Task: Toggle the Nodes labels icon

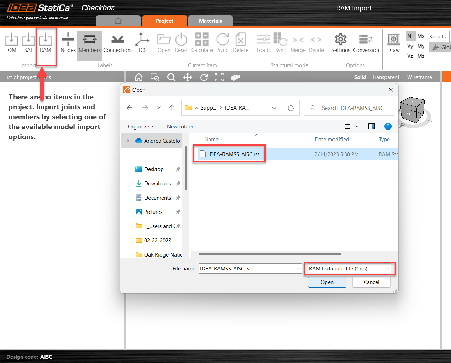Action: 68,40
